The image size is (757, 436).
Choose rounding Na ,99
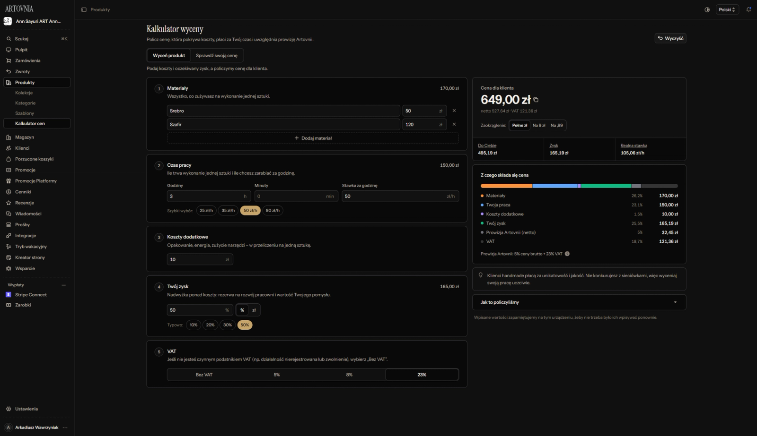point(557,125)
